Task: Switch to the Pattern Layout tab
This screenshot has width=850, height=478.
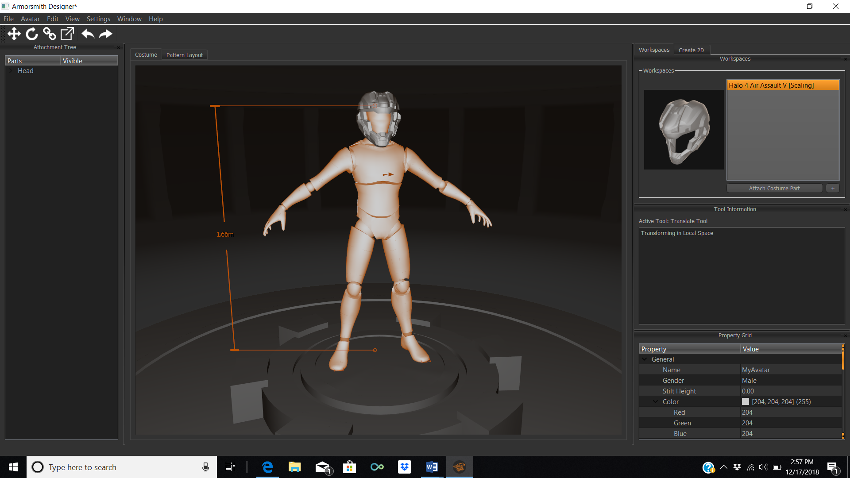Action: pos(184,55)
